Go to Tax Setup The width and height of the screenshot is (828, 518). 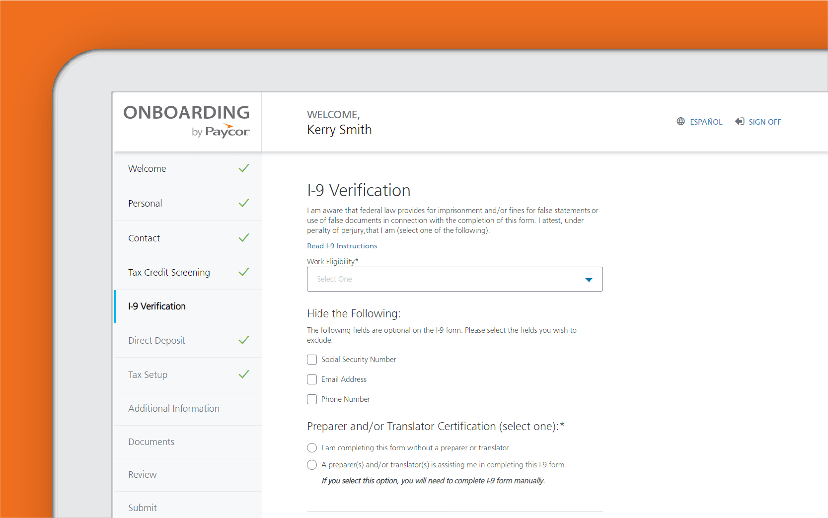tap(188, 375)
